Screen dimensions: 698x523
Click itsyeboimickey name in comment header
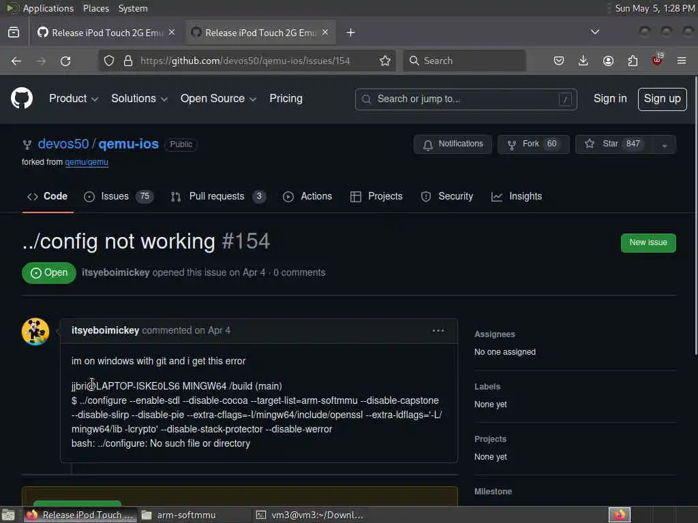tap(106, 330)
